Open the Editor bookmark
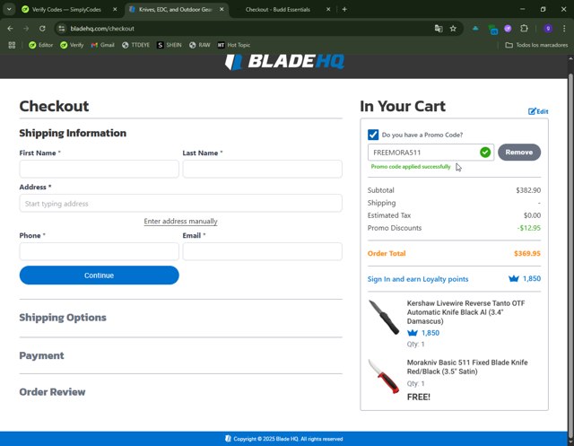The image size is (574, 446). [x=40, y=45]
